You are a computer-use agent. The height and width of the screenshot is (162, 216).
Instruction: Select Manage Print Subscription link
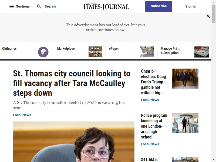point(170,51)
